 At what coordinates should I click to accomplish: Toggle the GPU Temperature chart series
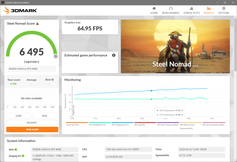click(x=120, y=125)
